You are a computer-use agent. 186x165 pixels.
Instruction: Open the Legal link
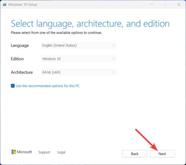[61, 152]
